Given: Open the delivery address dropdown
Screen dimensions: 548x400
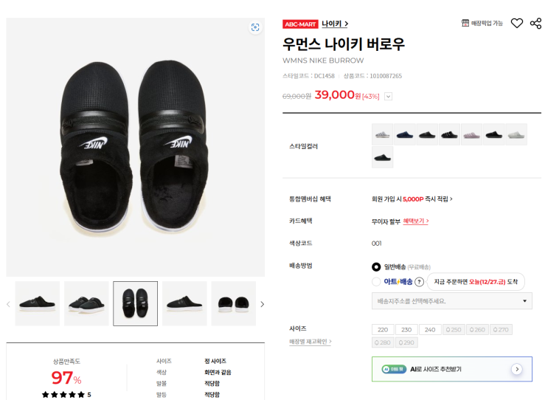Looking at the screenshot, I should click(452, 301).
